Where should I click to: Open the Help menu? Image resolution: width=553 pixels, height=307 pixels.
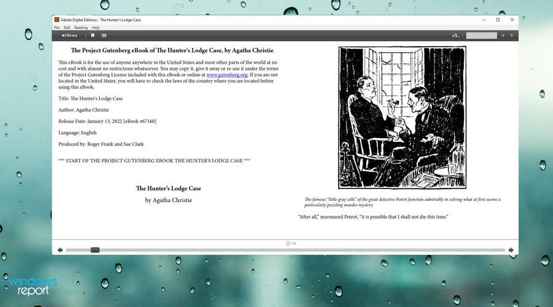tap(96, 28)
